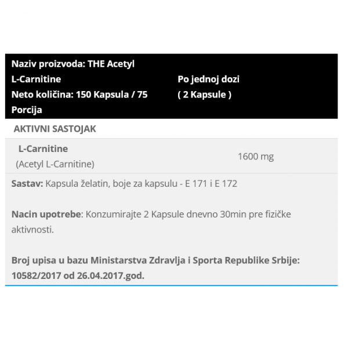Click 'Konzumirajte 2 Kapsule dnevno' instruction text

(151, 215)
